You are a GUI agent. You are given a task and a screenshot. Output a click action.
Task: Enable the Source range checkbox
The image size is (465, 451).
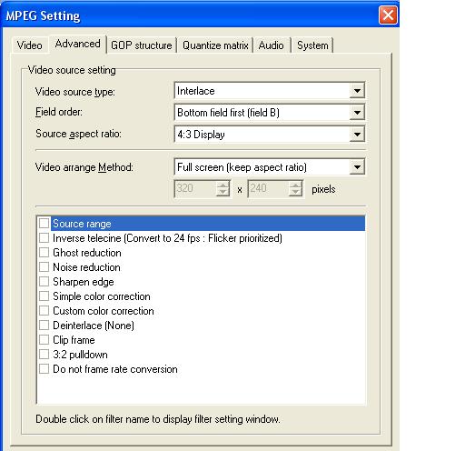(x=44, y=224)
